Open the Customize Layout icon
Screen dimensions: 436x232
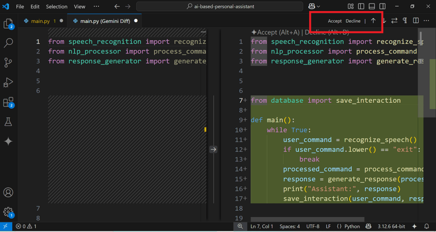coord(350,6)
